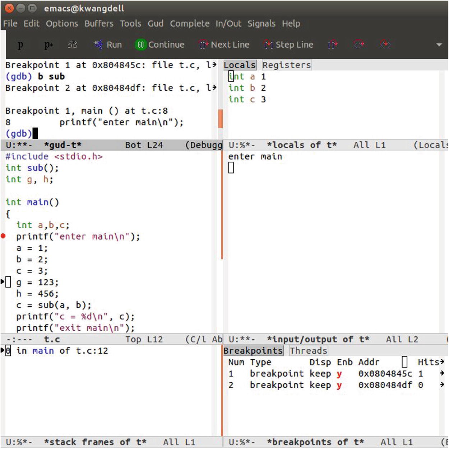This screenshot has width=449, height=449.
Task: Open the In/Out menu
Action: point(228,24)
